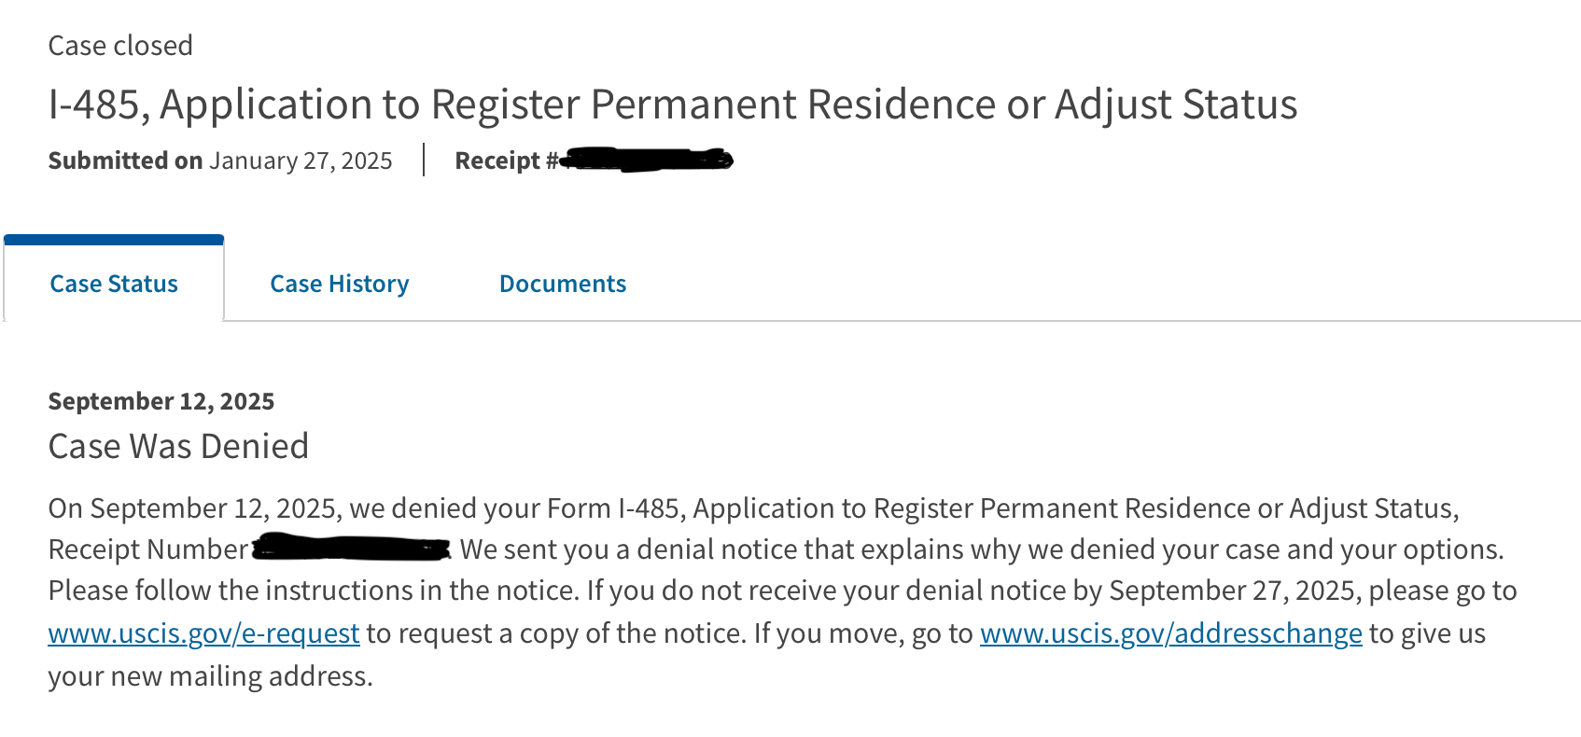Follow the www.uscis.gov/e-request link
The image size is (1581, 737).
203,633
